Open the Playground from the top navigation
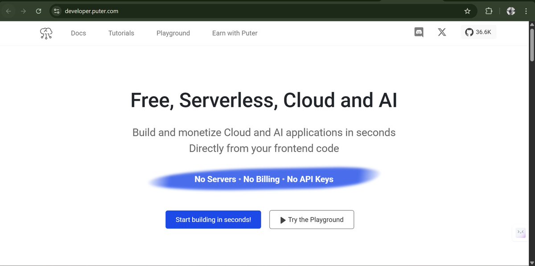The image size is (535, 266). point(173,33)
